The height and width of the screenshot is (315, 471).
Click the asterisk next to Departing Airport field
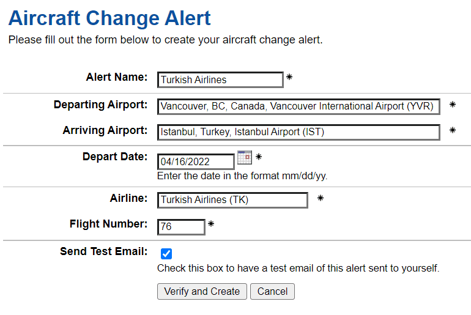coord(453,105)
